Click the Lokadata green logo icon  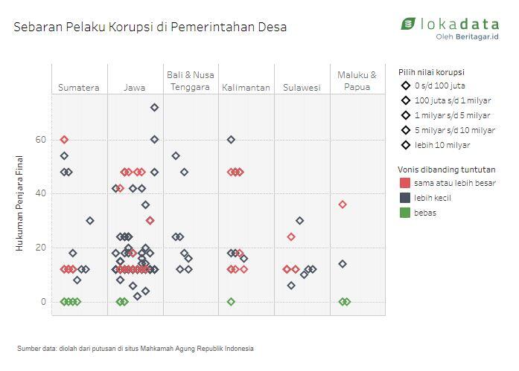(409, 24)
